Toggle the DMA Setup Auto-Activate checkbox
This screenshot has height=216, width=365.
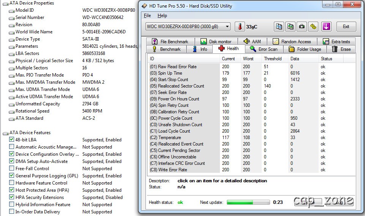pyautogui.click(x=11, y=161)
